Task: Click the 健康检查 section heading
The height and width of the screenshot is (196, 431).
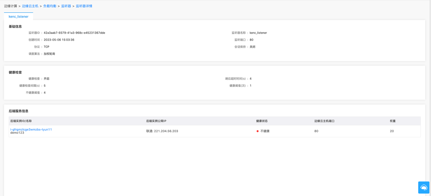Action: 15,72
